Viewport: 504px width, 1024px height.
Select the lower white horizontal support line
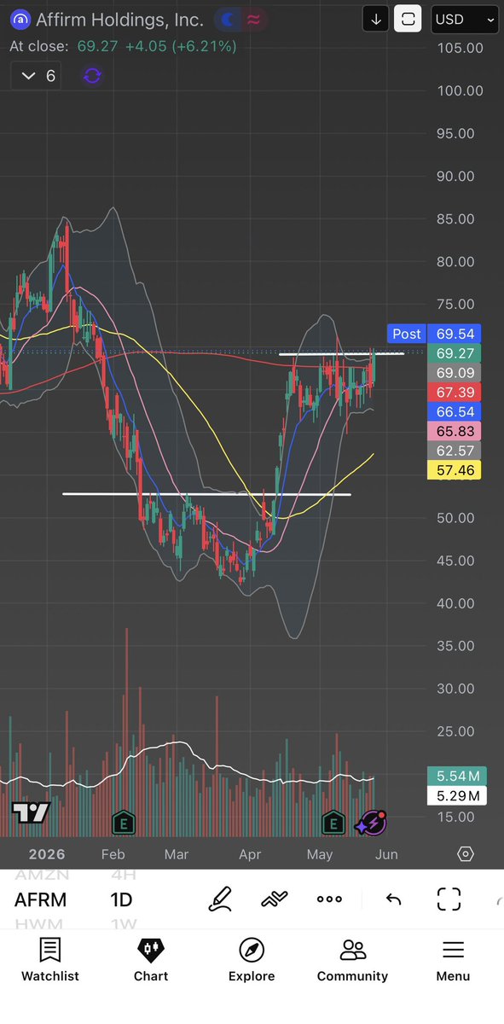(206, 493)
